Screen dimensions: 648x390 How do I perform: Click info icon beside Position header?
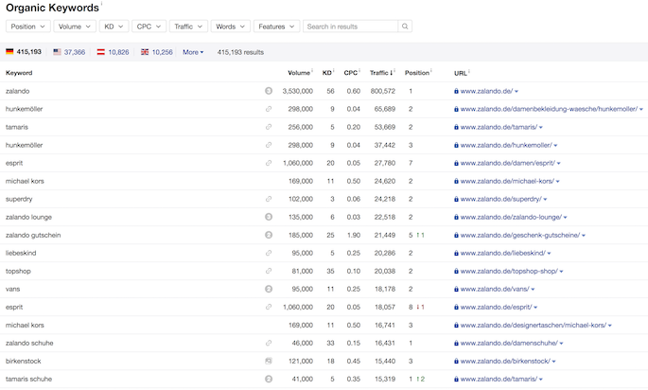pyautogui.click(x=431, y=70)
